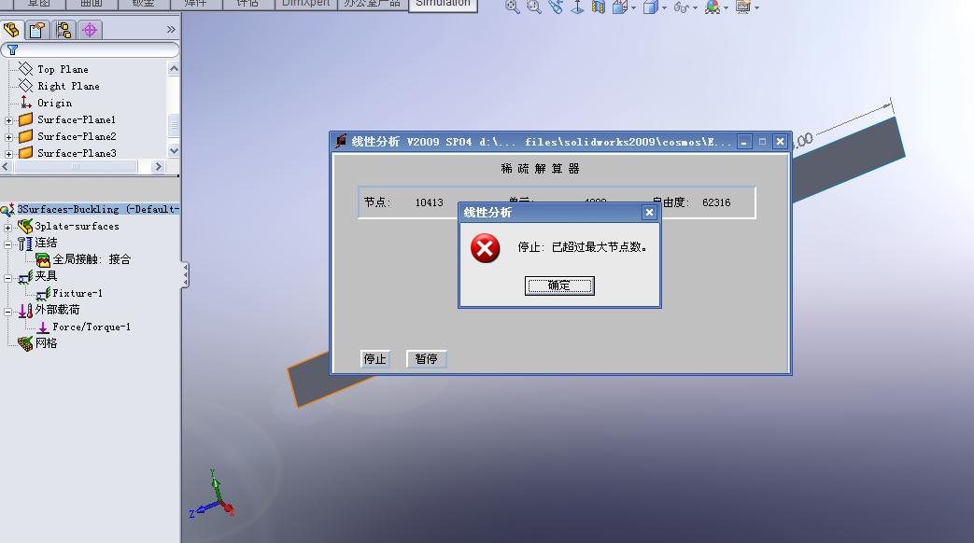
Task: Select the 网格 mesh item
Action: [46, 343]
